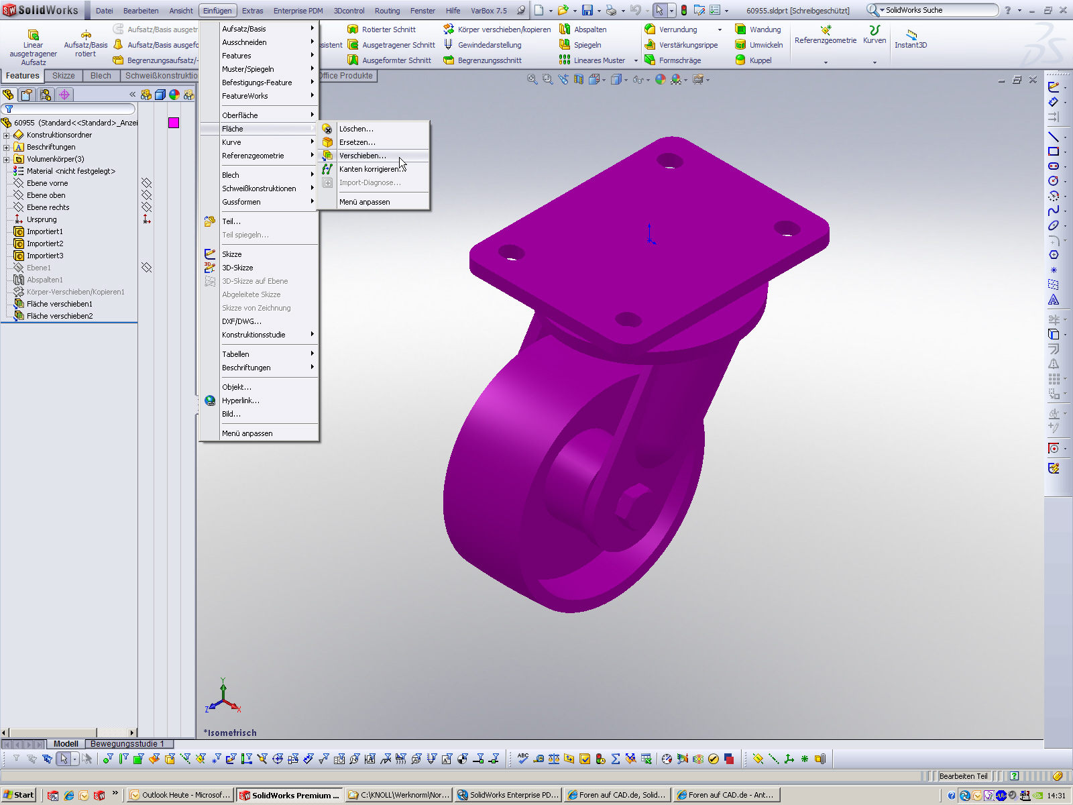Click the line sketch tool in right toolbar
1073x805 pixels.
(1054, 137)
